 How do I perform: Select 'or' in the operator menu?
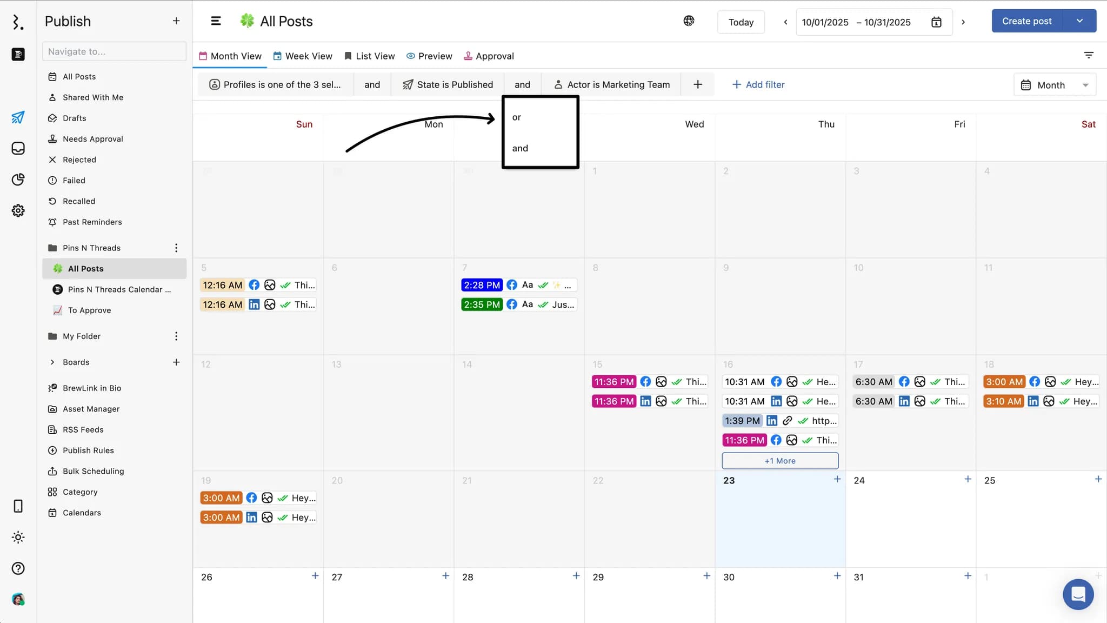pos(517,117)
